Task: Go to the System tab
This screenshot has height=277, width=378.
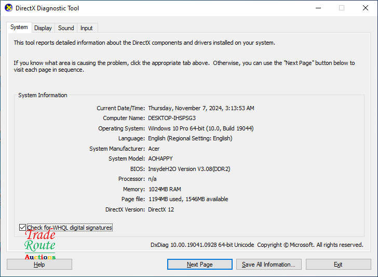Action: click(19, 28)
